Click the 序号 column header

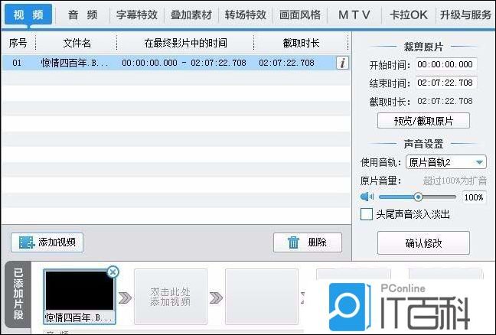(18, 43)
